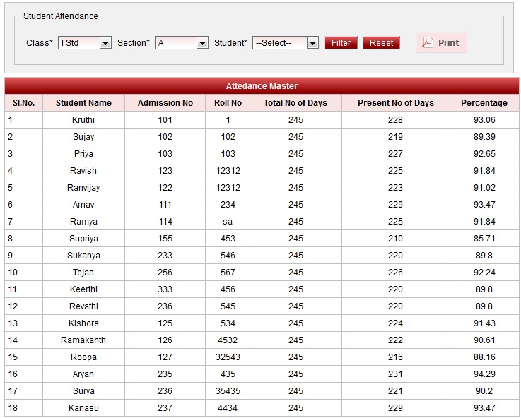Open the Student --Select-- dropdown
Image resolution: width=521 pixels, height=418 pixels.
click(x=286, y=43)
